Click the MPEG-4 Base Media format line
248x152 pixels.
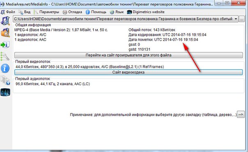pos(61,30)
